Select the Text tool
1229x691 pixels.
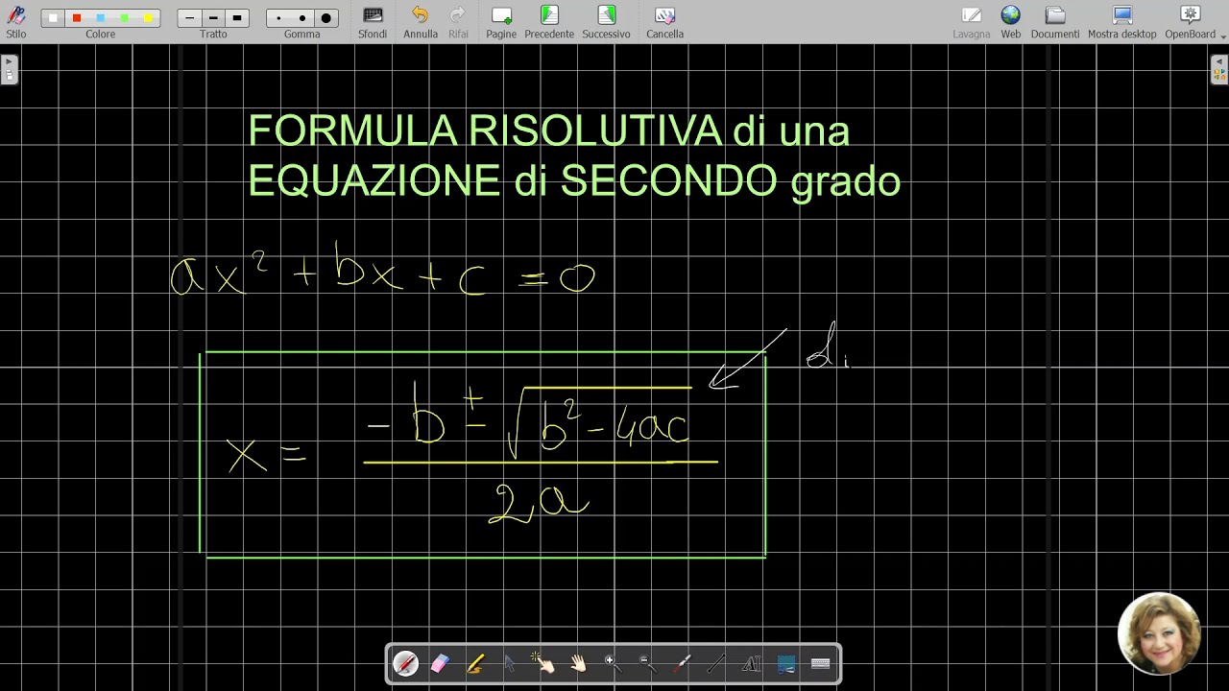[x=751, y=663]
